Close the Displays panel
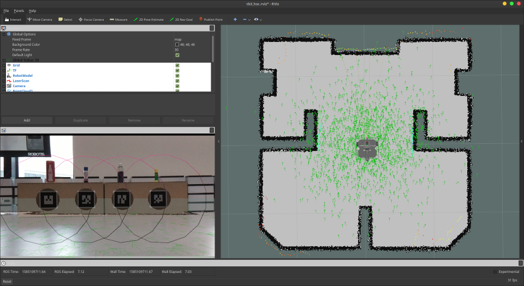524x286 pixels. pos(212,28)
